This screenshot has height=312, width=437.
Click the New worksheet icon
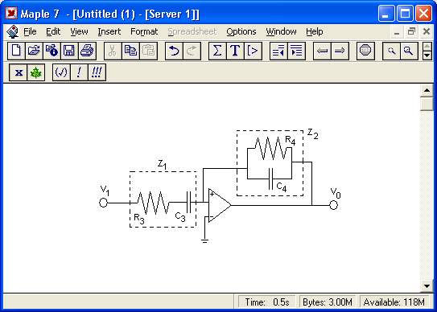(x=16, y=51)
